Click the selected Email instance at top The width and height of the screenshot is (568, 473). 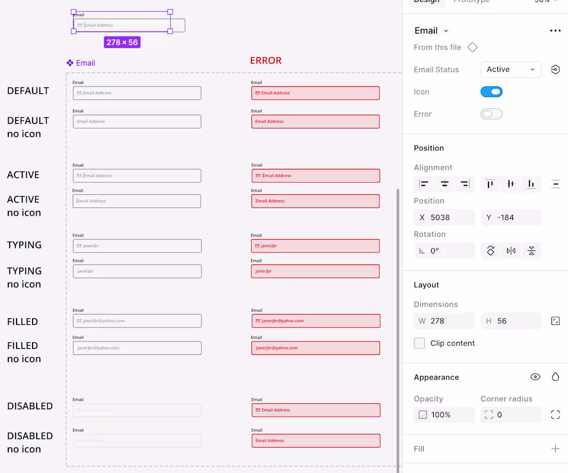pyautogui.click(x=122, y=22)
